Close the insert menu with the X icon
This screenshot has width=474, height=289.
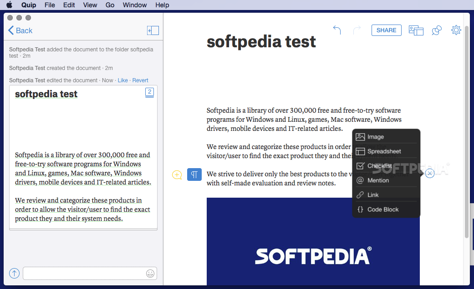pyautogui.click(x=429, y=173)
